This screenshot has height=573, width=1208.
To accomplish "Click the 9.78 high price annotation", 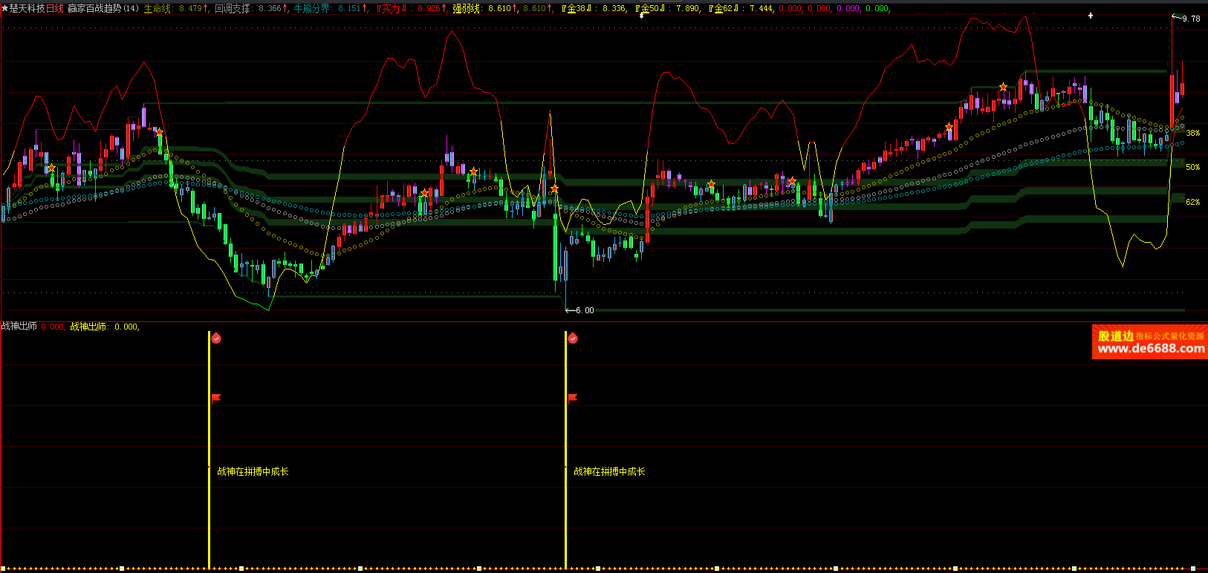I will [x=1190, y=19].
